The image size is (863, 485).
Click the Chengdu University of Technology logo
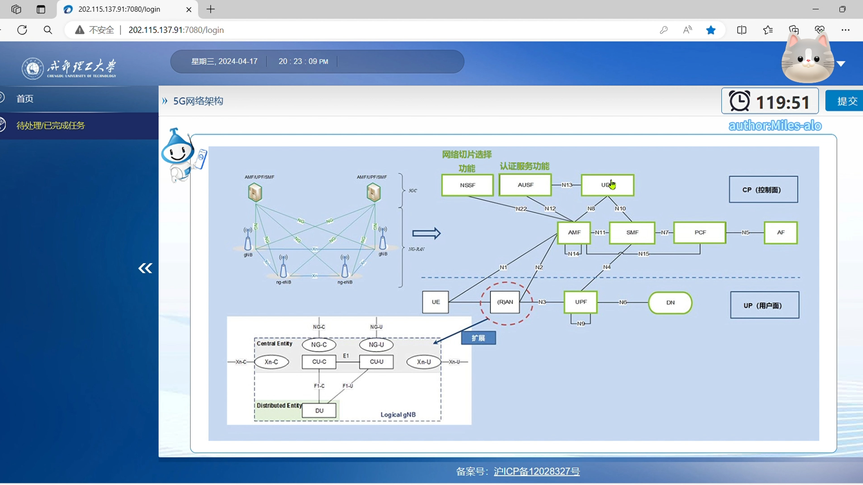(x=69, y=68)
